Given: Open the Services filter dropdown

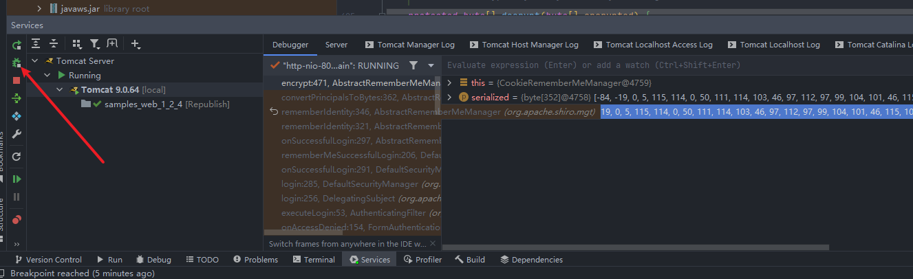Looking at the screenshot, I should pyautogui.click(x=96, y=44).
